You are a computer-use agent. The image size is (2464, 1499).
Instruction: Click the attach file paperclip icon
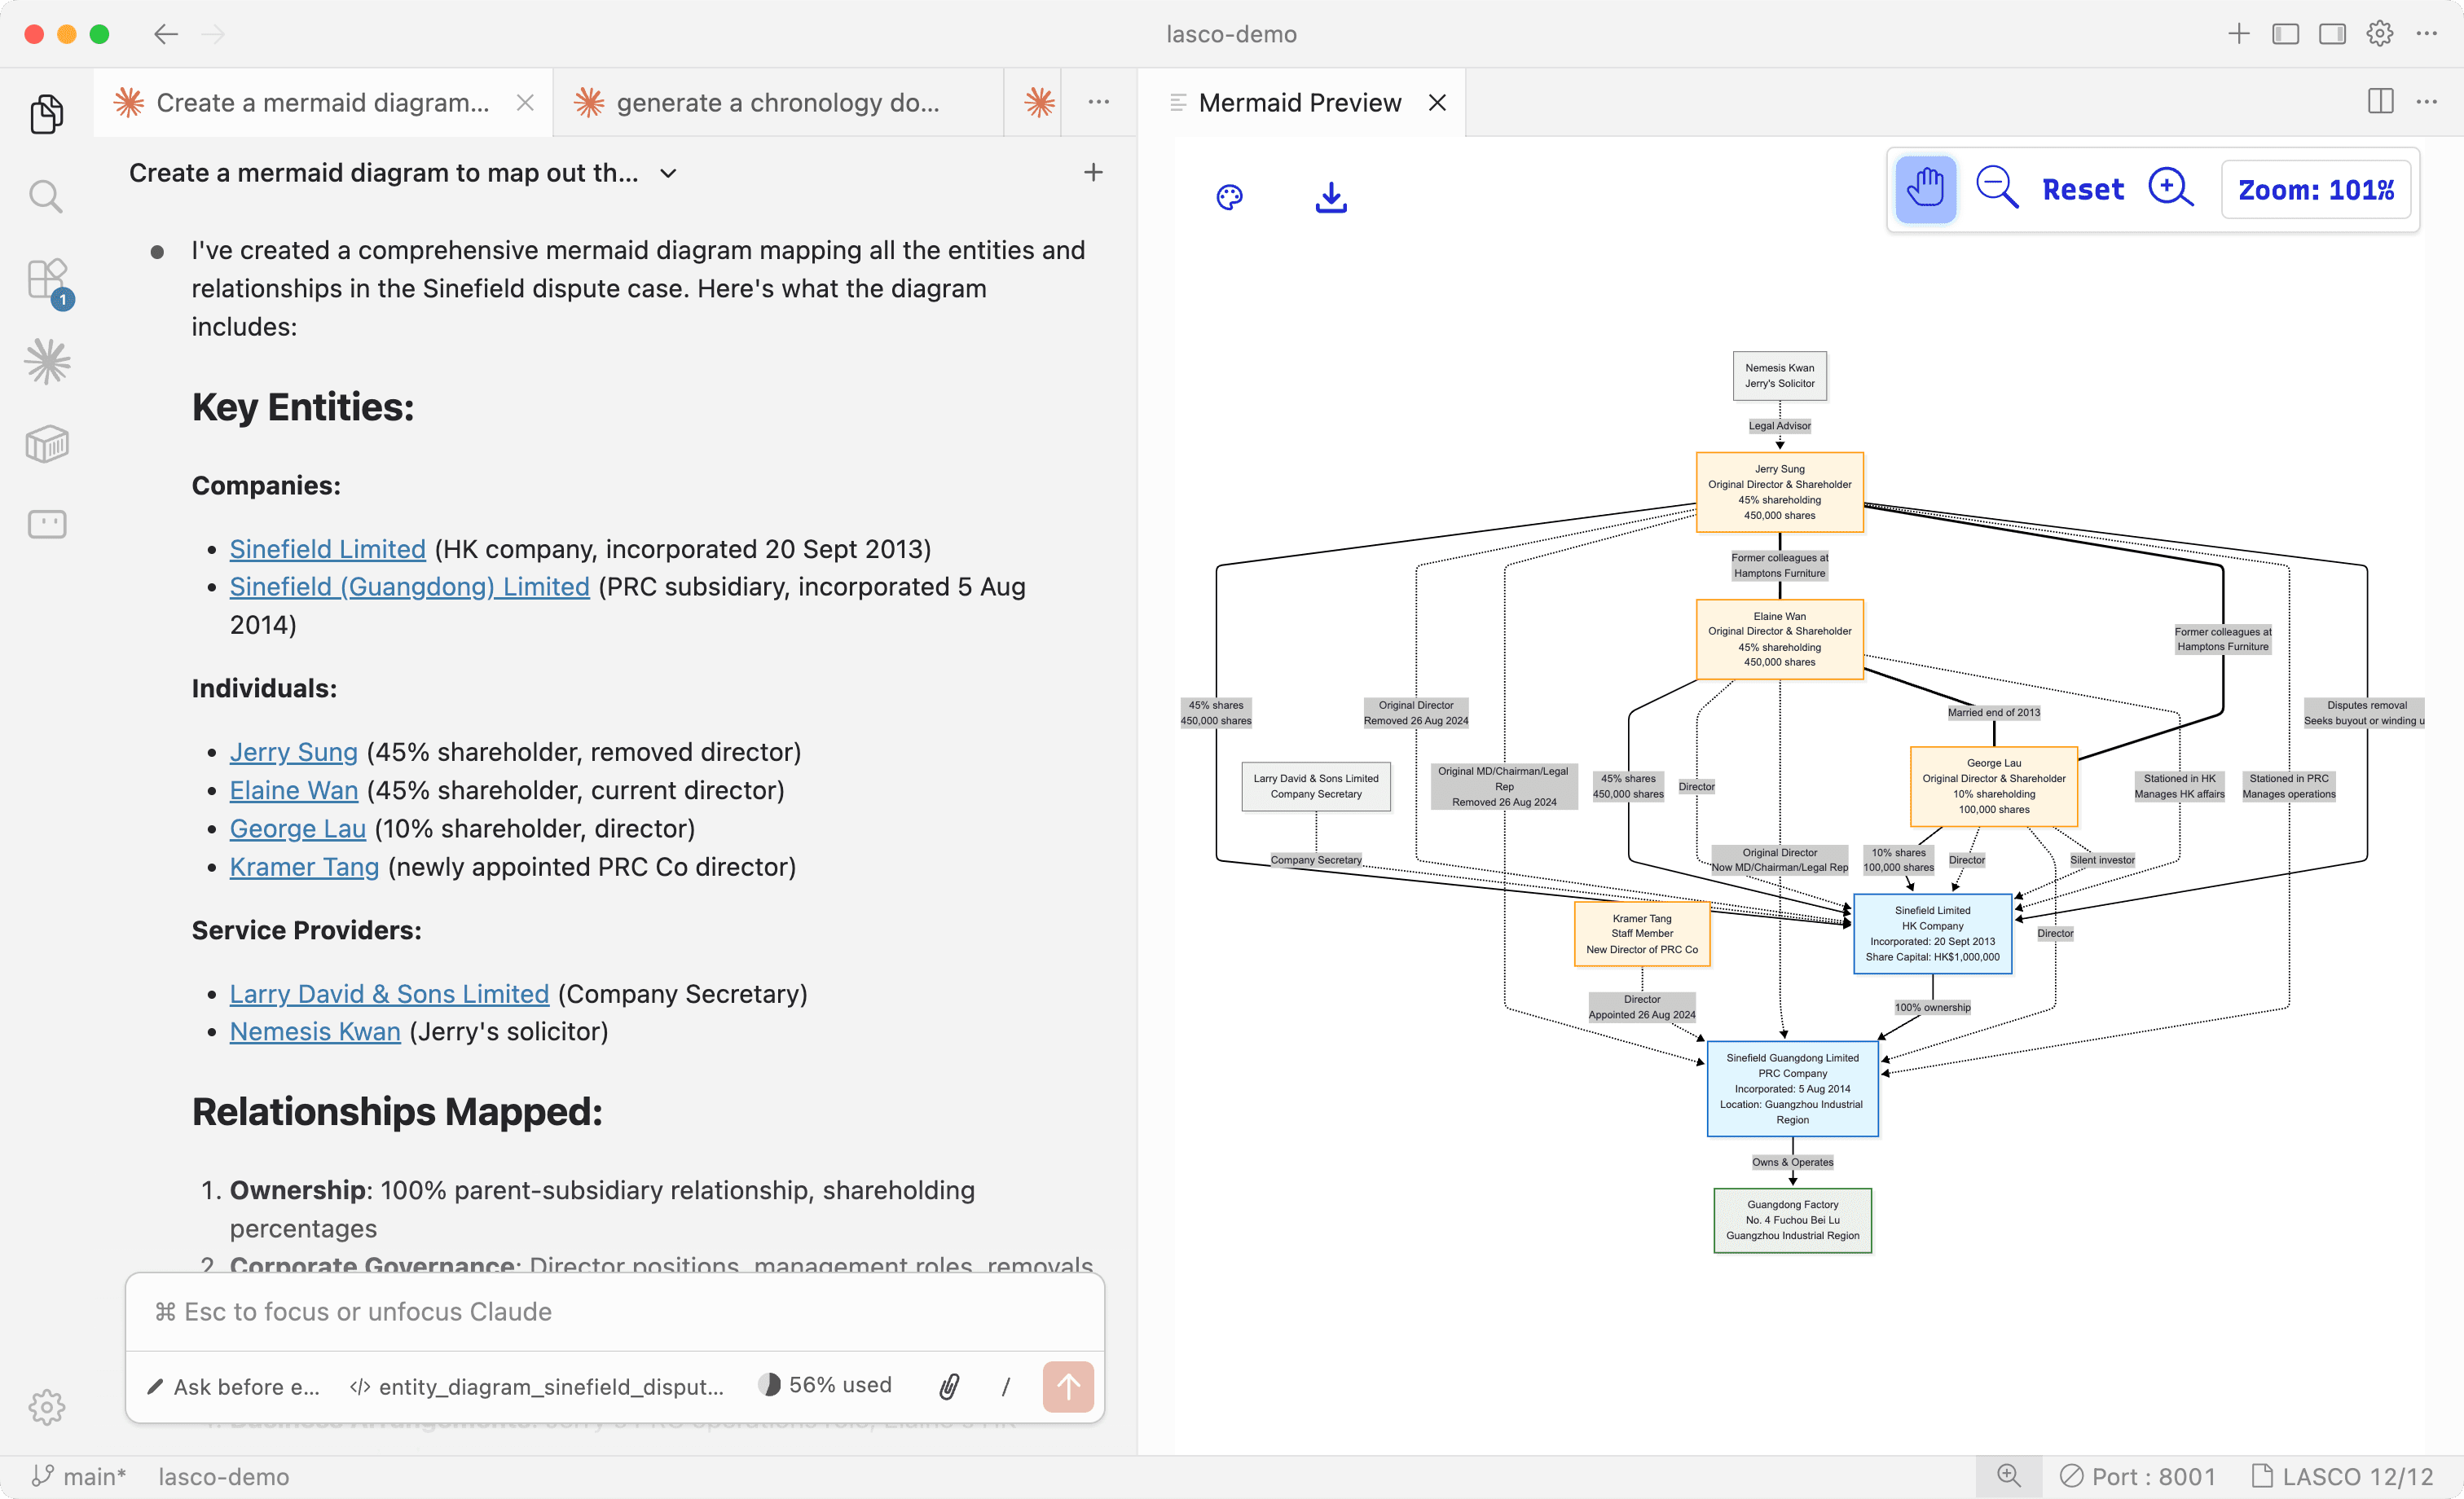[949, 1386]
